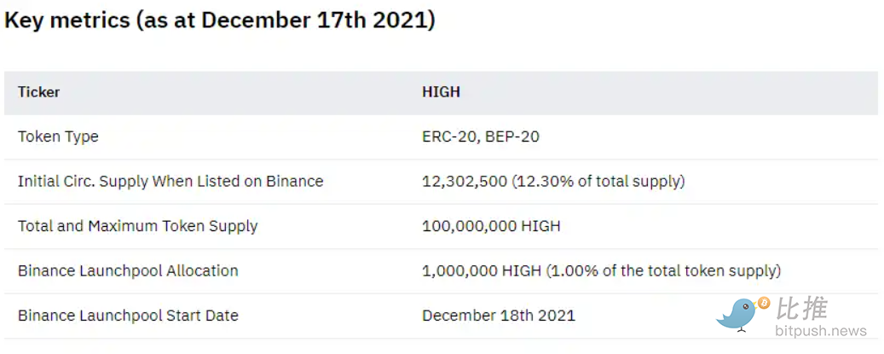Screen dimensions: 884x354
Task: Click the 1,000,000 HIGH allocation value
Action: coord(482,270)
